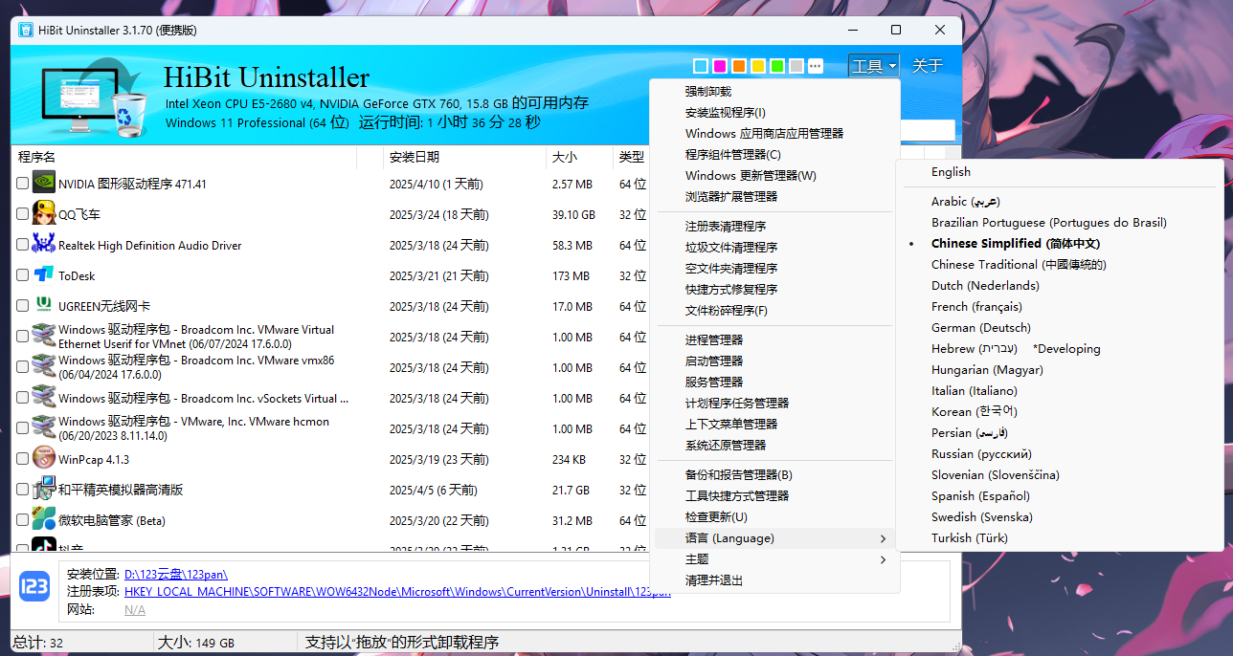Screen dimensions: 1233x656
Task: Click the WinPcap 4.1.3 icon
Action: click(x=44, y=459)
